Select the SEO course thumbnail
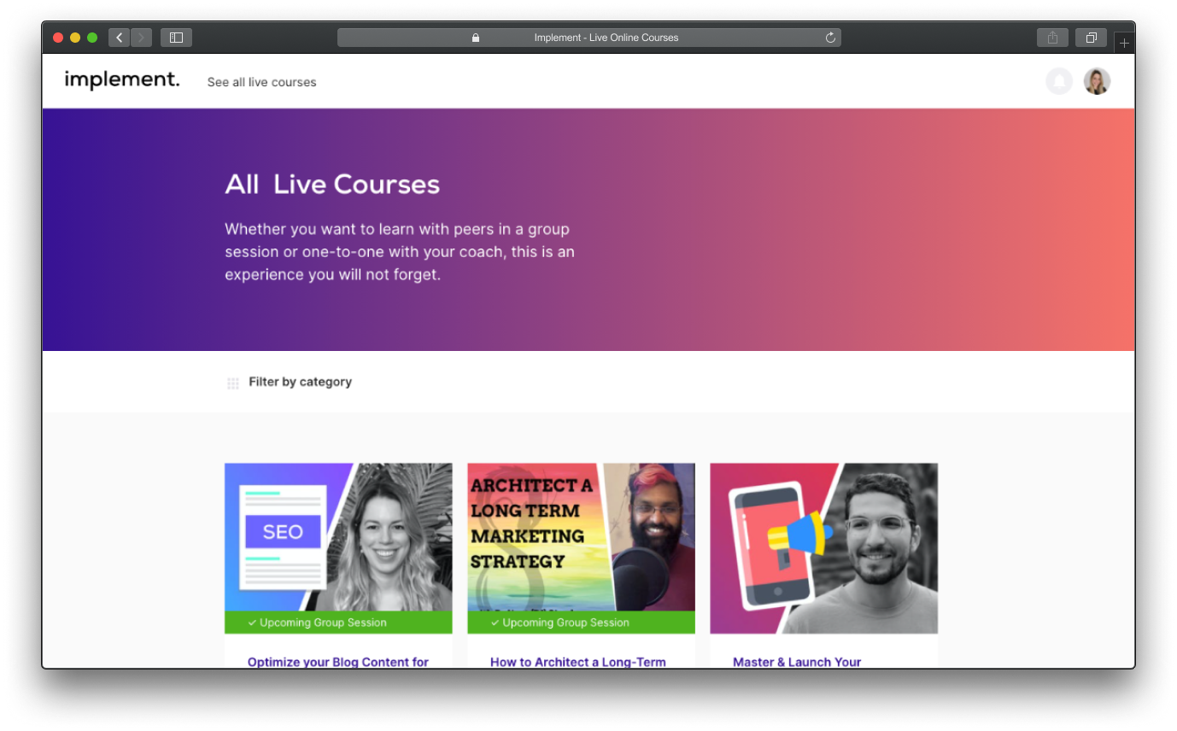 (x=338, y=538)
